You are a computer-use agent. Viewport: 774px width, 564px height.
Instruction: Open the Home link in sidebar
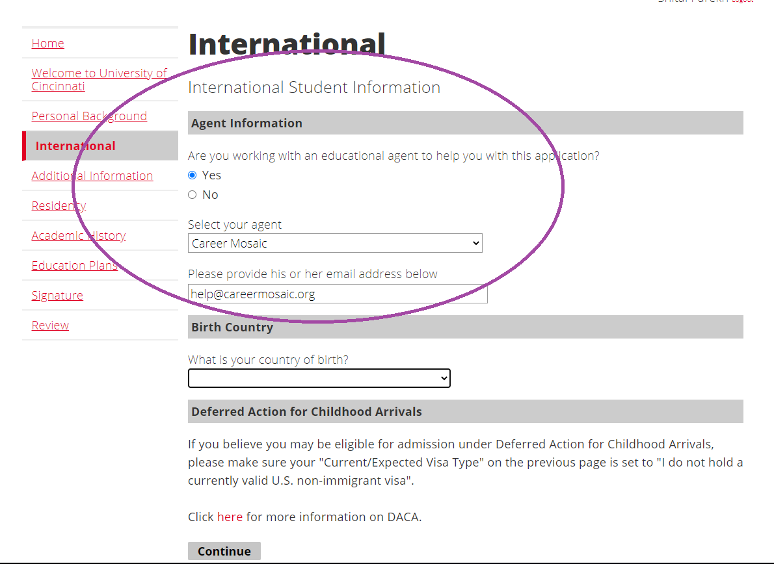48,44
